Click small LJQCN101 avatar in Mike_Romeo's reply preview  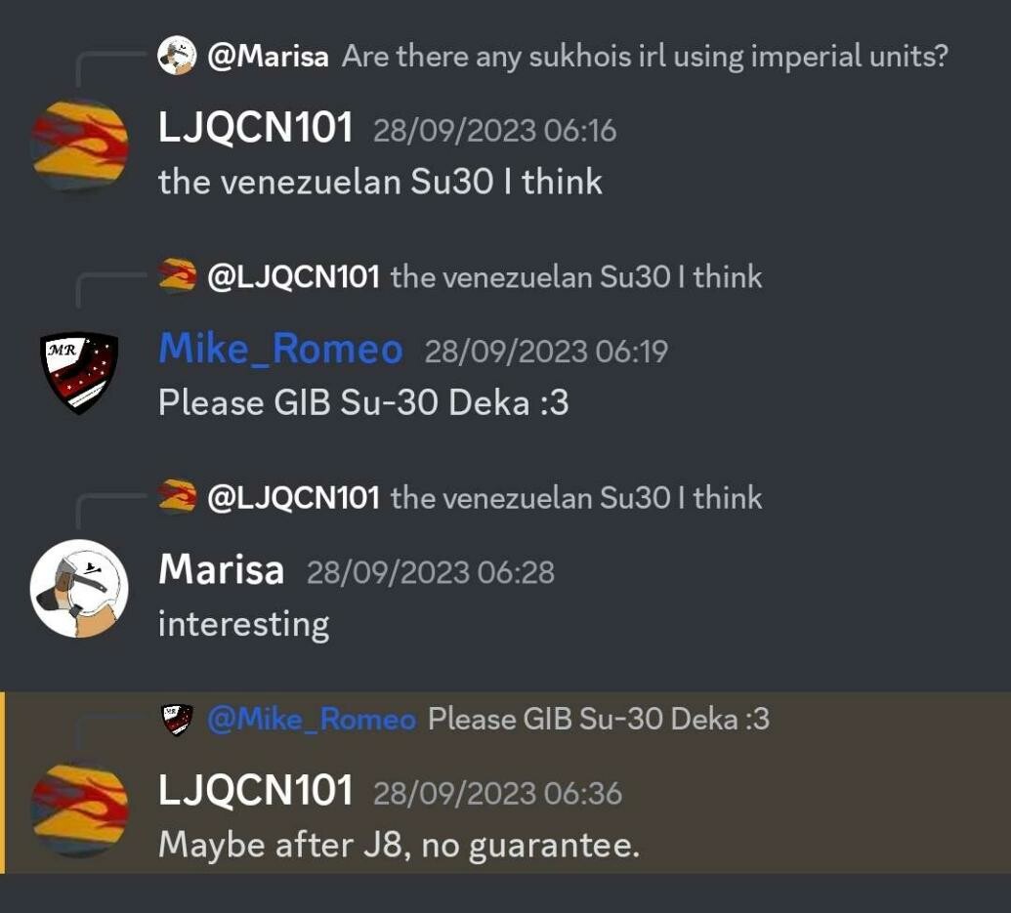178,276
